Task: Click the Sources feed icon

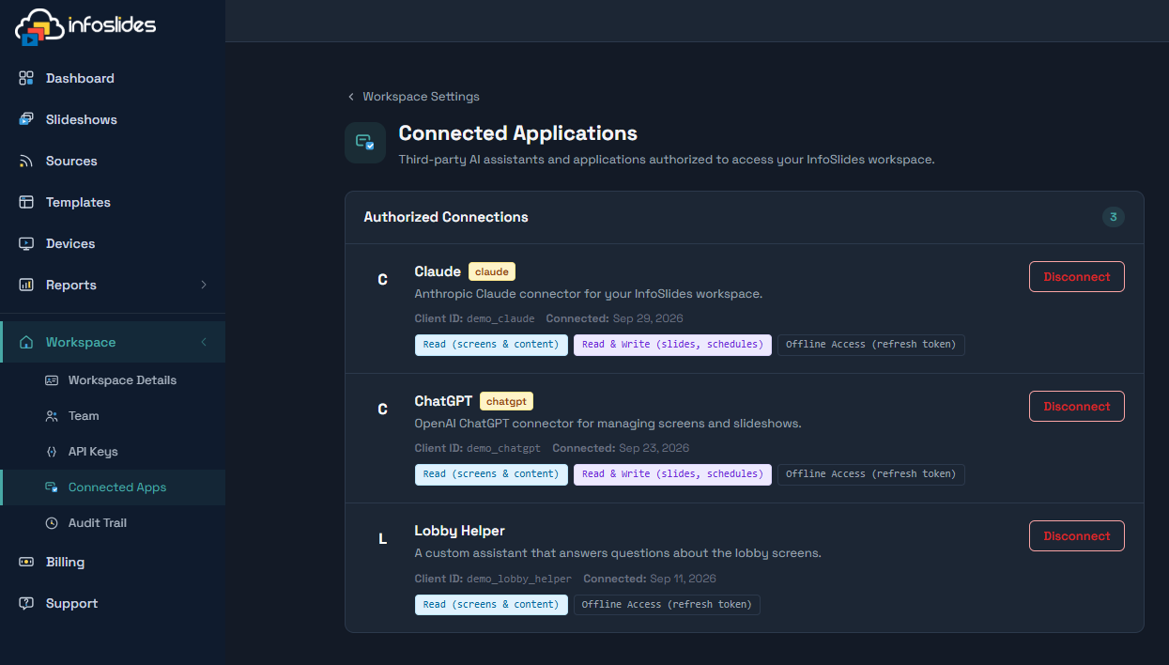Action: coord(26,161)
